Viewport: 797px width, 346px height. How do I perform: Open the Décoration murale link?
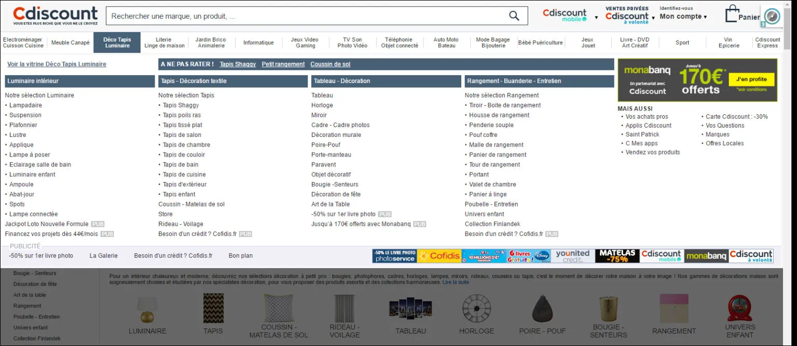coord(336,135)
